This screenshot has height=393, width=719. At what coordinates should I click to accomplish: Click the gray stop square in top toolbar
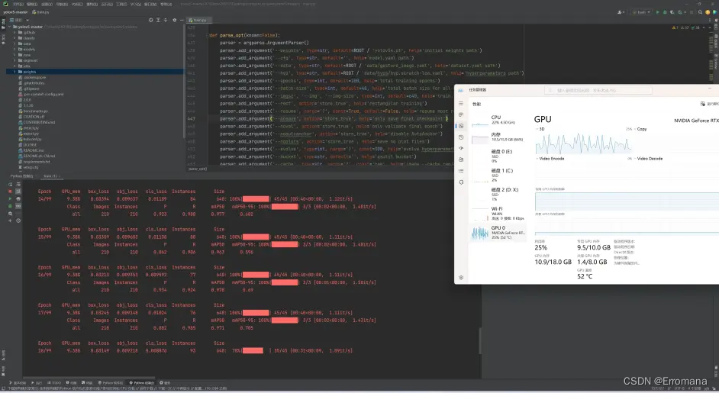coord(692,12)
